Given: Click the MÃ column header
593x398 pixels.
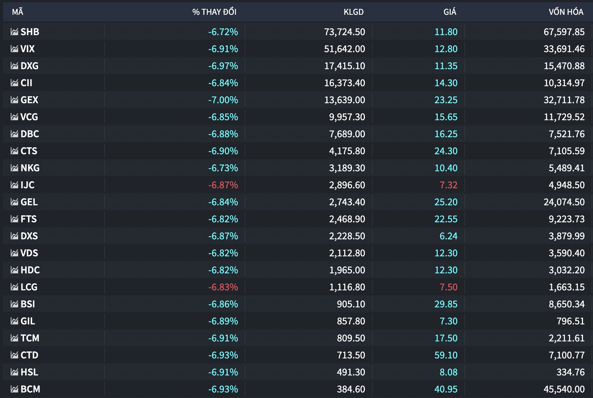Looking at the screenshot, I should (17, 12).
